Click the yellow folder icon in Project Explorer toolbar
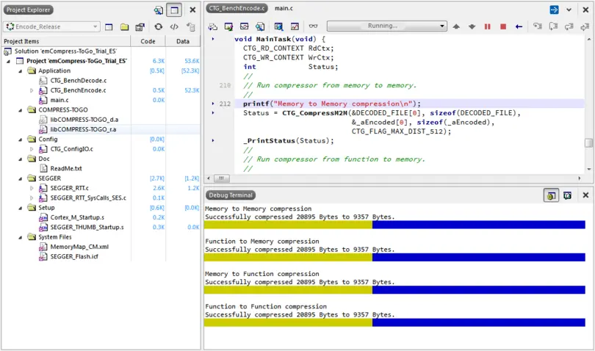The height and width of the screenshot is (351, 595). tap(123, 27)
